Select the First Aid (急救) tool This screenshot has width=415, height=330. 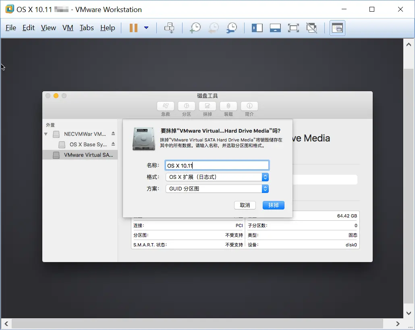coord(165,106)
